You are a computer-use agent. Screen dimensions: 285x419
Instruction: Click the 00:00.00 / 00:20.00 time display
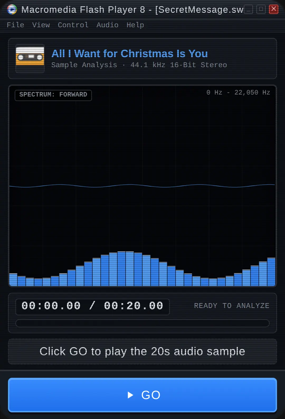[x=92, y=306]
